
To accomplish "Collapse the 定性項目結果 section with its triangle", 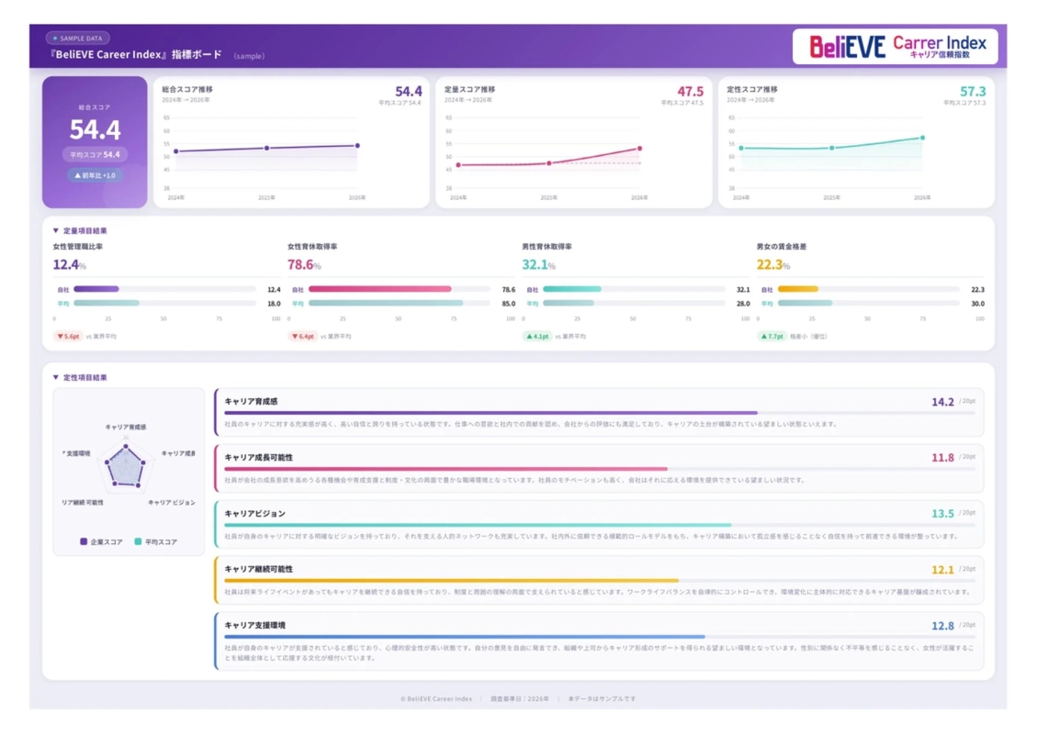I will pos(54,377).
